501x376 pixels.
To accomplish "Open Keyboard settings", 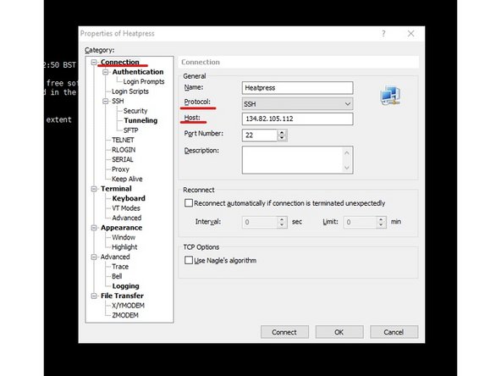I will (129, 198).
